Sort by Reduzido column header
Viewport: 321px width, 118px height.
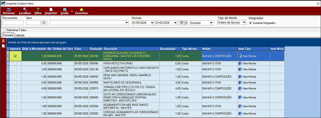point(96,49)
